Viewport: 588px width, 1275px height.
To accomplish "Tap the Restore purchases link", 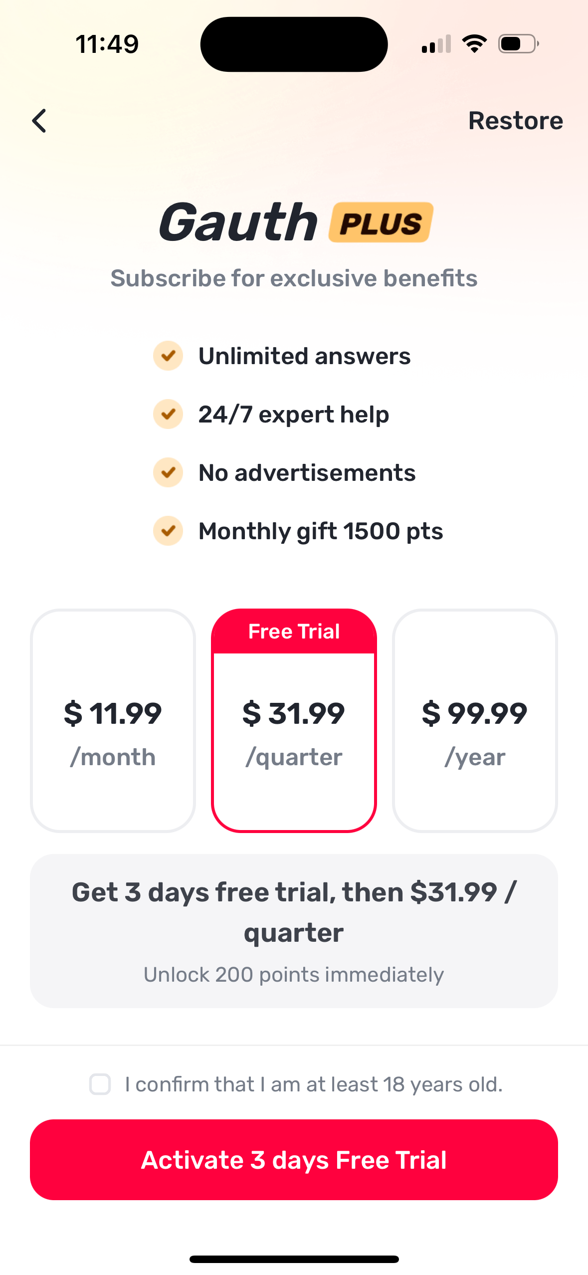I will (x=515, y=121).
